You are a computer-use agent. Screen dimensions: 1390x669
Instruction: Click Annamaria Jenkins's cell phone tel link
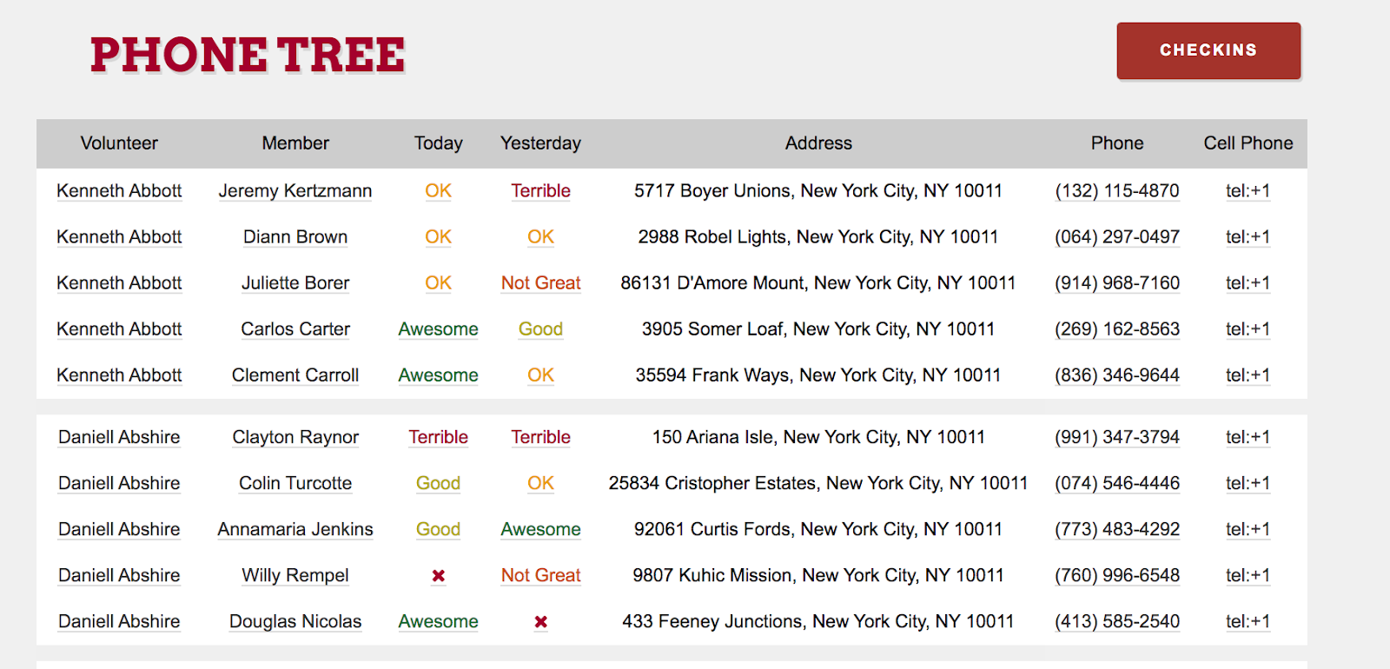click(x=1248, y=529)
